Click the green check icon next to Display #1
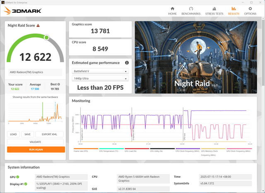The height and width of the screenshot is (193, 265). 26,184
